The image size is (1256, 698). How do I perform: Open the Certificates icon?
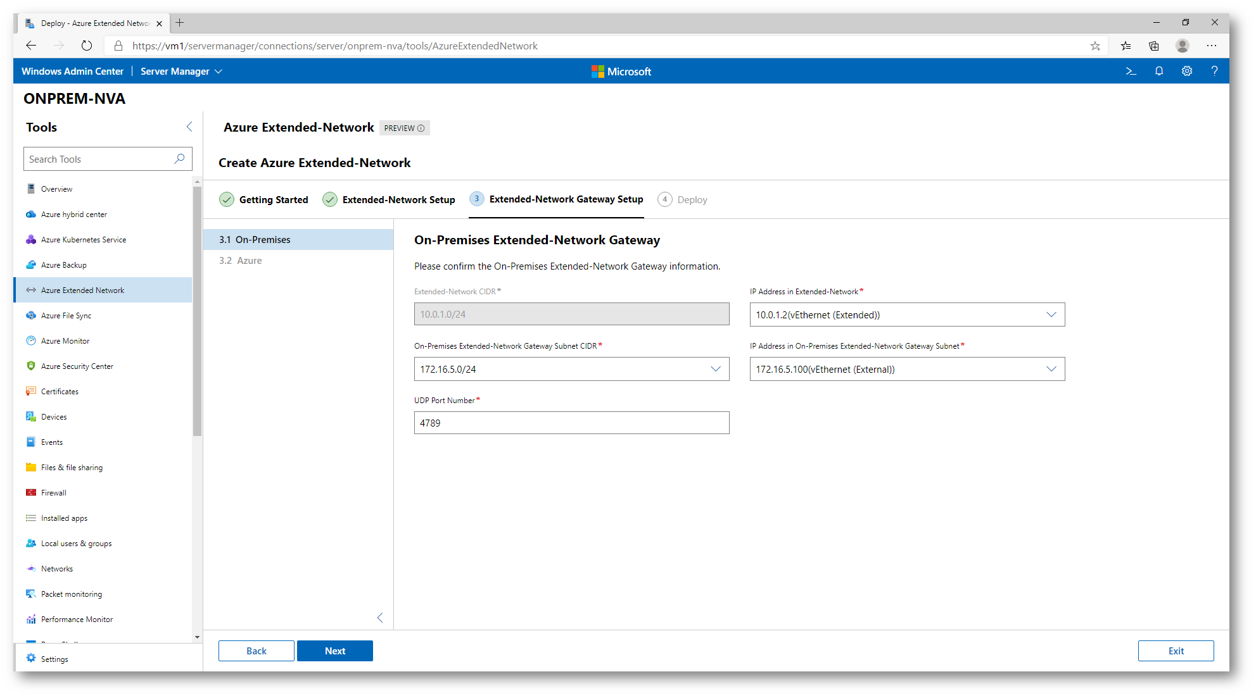click(x=30, y=391)
